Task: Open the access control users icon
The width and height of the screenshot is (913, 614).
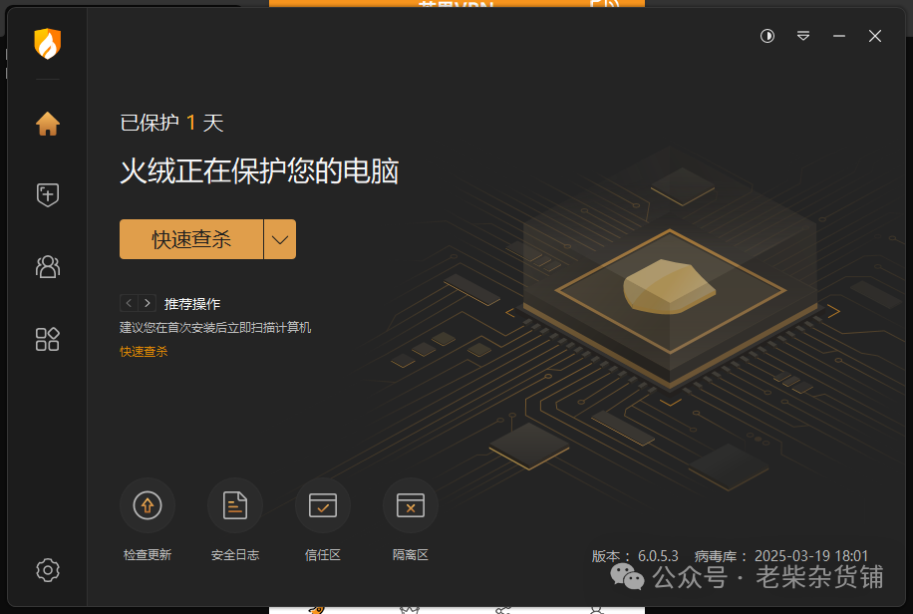Action: [x=47, y=267]
